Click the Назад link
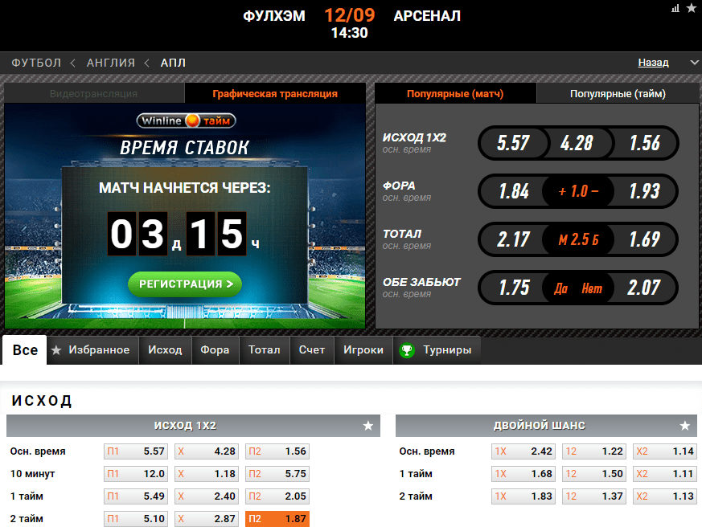 pyautogui.click(x=653, y=63)
